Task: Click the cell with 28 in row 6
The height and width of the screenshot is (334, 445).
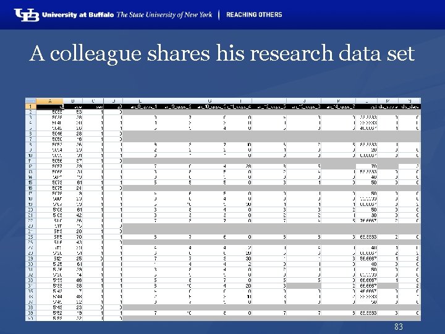Action: tap(73, 134)
